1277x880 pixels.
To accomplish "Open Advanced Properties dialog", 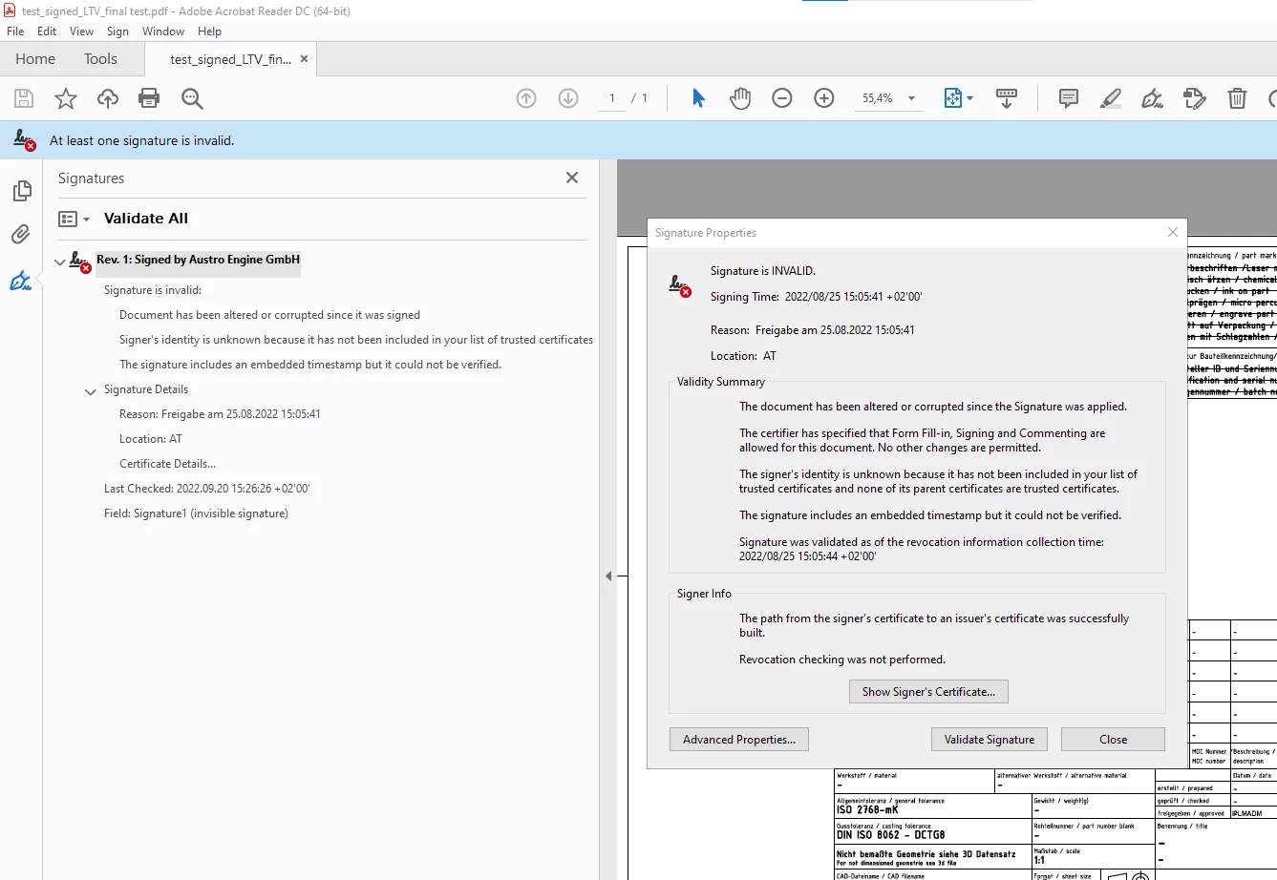I will (739, 740).
